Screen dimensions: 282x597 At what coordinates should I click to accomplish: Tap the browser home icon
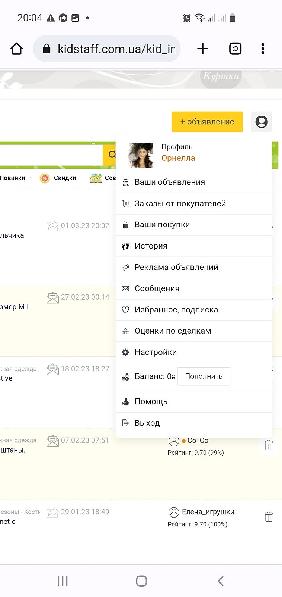[17, 49]
